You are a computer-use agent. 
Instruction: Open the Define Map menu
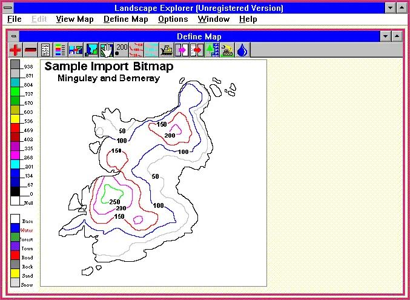coord(125,19)
